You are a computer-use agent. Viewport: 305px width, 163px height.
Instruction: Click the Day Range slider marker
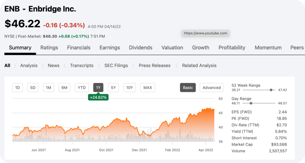(251, 103)
